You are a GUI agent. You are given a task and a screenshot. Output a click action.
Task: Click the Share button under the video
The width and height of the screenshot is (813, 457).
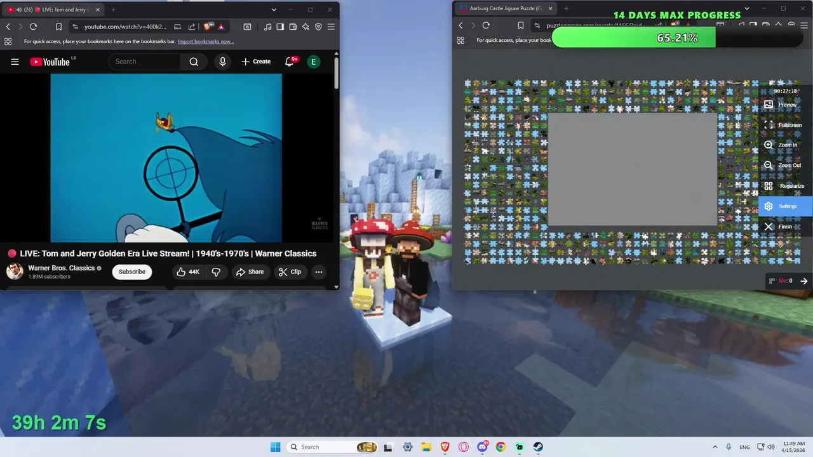click(x=250, y=272)
